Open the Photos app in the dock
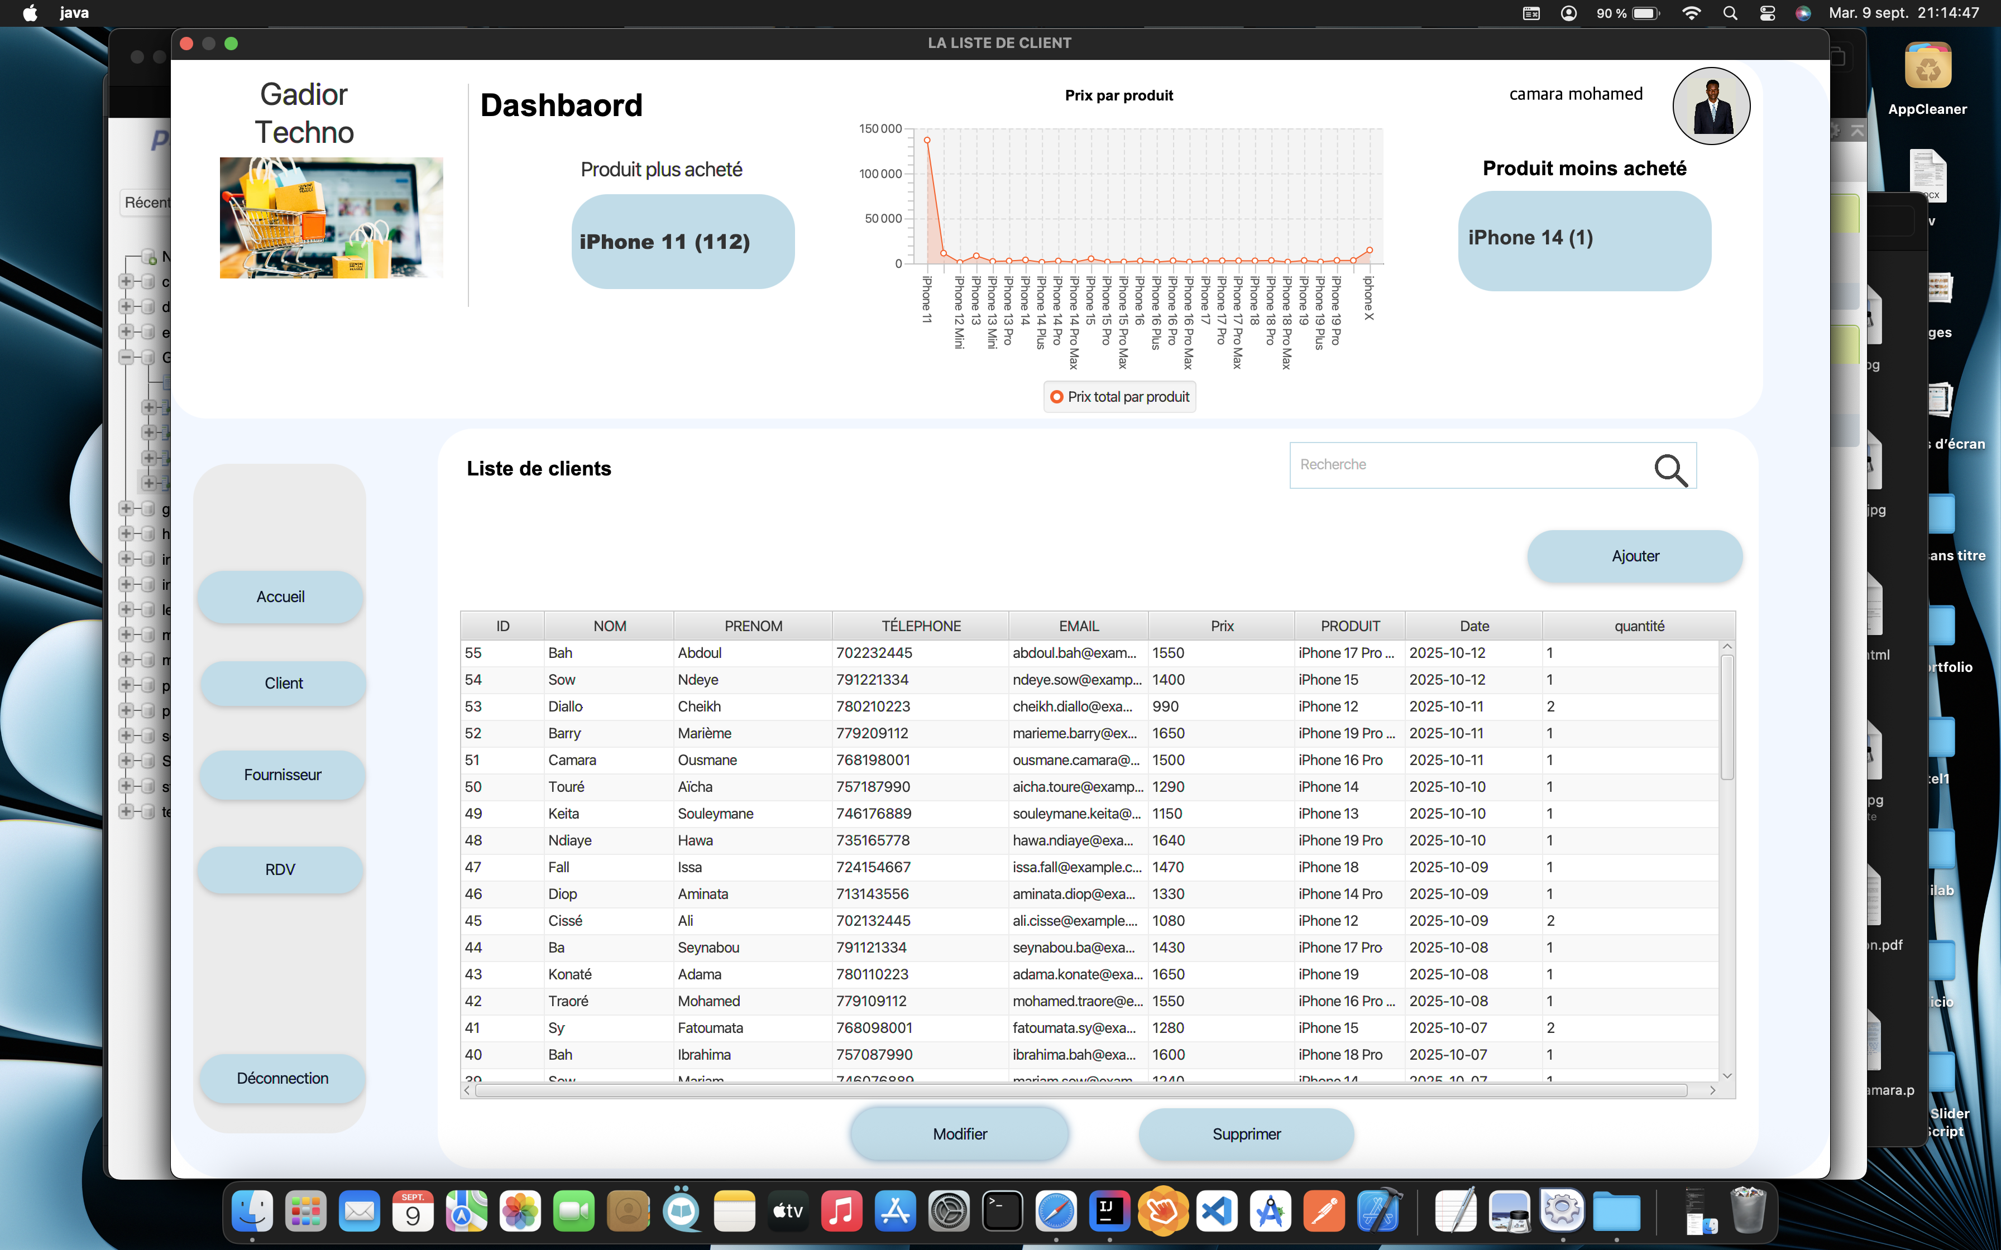The width and height of the screenshot is (2001, 1250). 520,1212
